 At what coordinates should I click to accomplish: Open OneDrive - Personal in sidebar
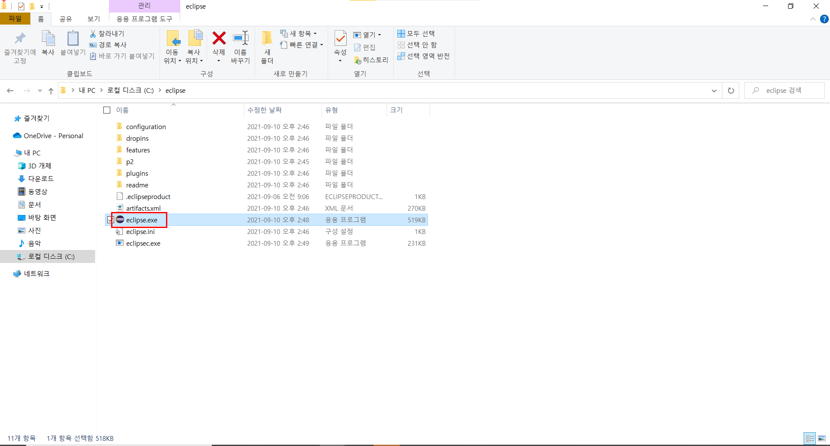click(48, 136)
